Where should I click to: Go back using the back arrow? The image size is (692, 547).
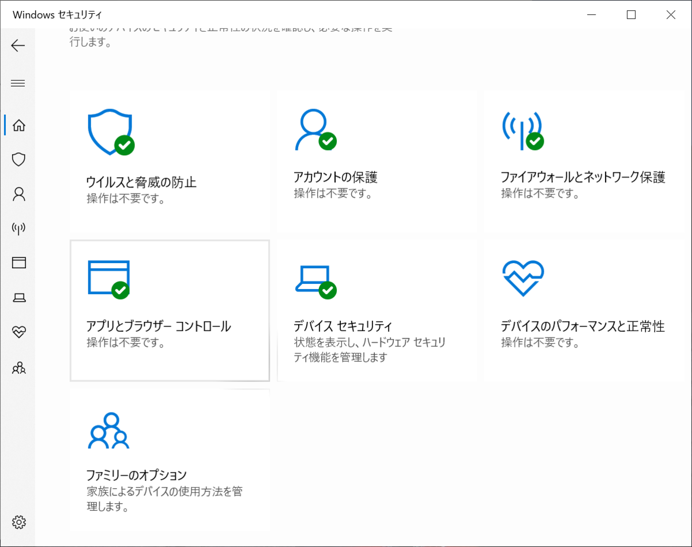point(18,46)
